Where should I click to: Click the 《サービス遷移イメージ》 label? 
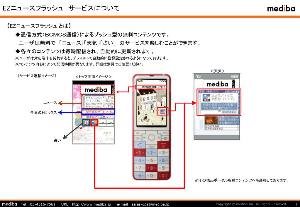pos(37,76)
